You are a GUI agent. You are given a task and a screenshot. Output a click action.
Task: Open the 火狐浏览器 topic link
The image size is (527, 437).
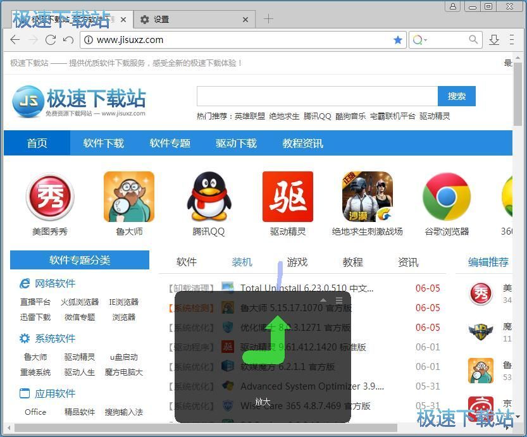(80, 302)
